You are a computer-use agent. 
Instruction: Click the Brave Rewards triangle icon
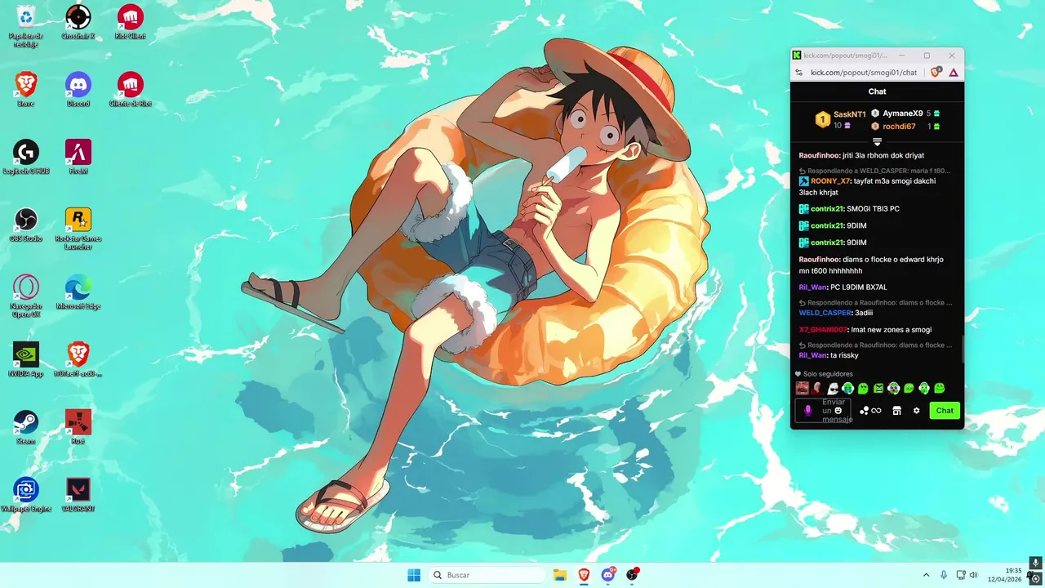click(953, 73)
